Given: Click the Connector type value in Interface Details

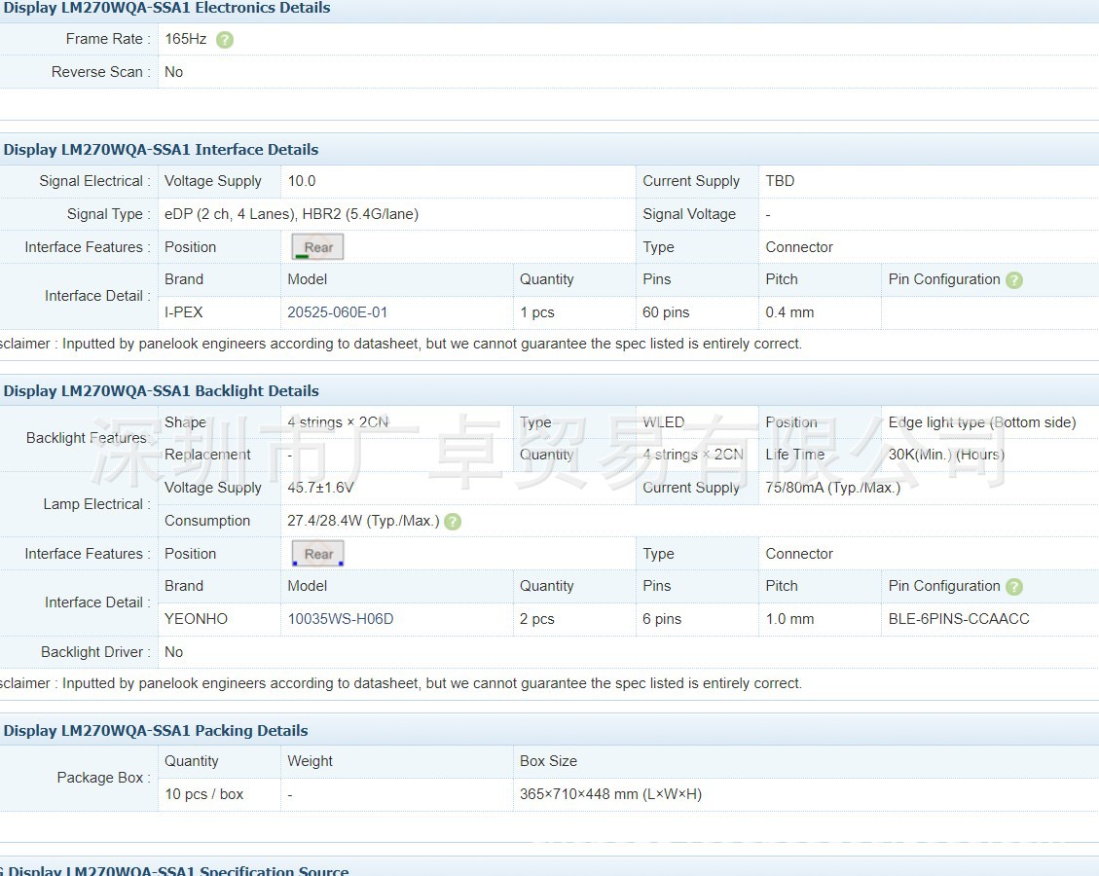Looking at the screenshot, I should tap(799, 246).
